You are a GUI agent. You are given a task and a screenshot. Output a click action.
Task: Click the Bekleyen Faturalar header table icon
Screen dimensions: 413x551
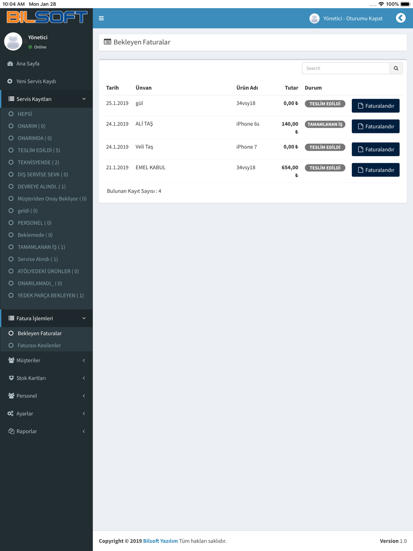[x=107, y=42]
